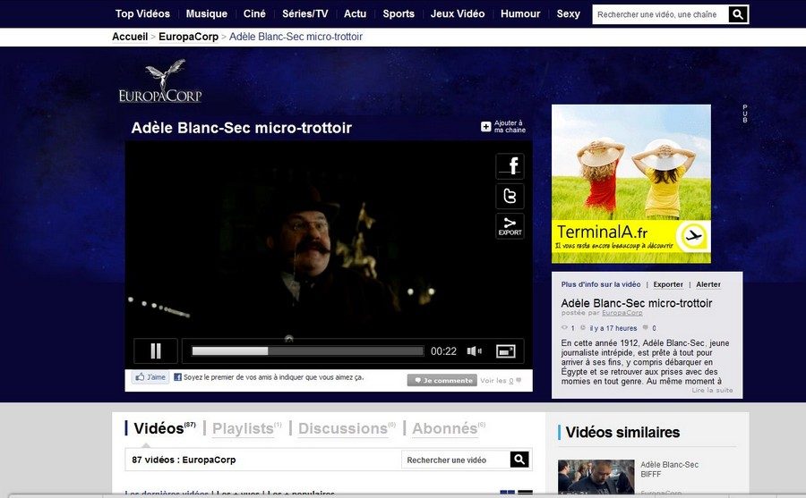The image size is (806, 498).
Task: Click the EuropaCorp logo
Action: coord(160,82)
